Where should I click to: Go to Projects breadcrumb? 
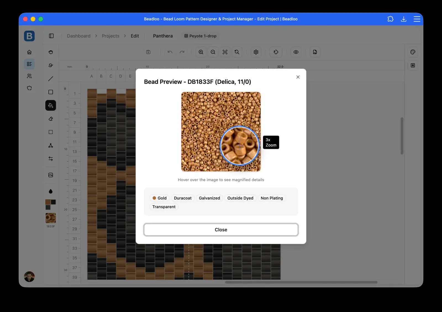[110, 36]
